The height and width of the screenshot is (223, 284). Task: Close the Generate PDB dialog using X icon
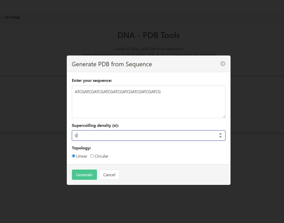tap(223, 64)
